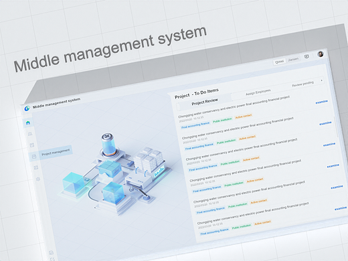Screen dimensions: 348x261
Task: Click examine on the last project row
Action: (x=341, y=208)
